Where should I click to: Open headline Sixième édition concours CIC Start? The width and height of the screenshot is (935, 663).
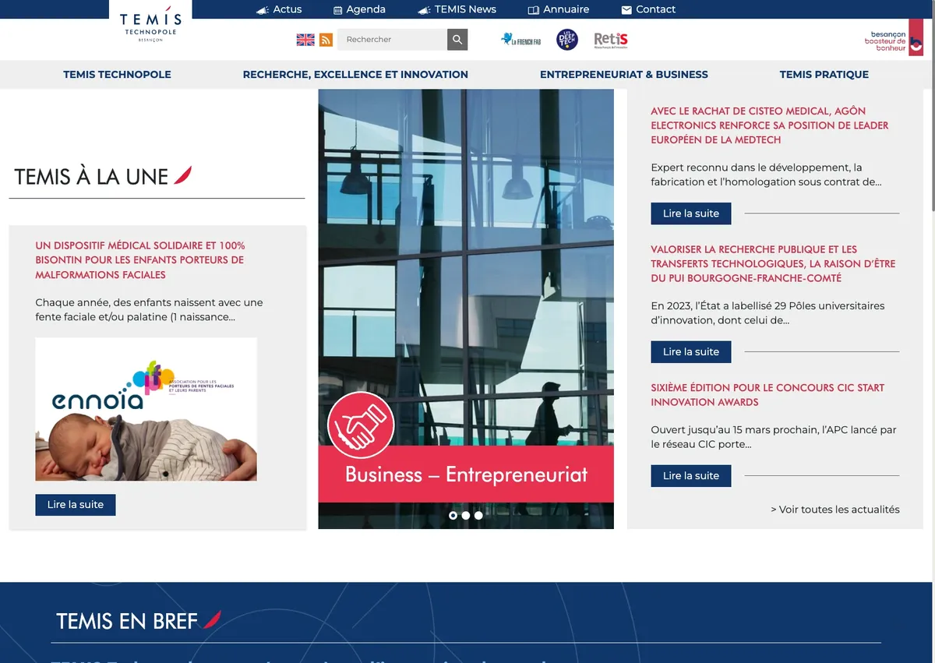767,395
